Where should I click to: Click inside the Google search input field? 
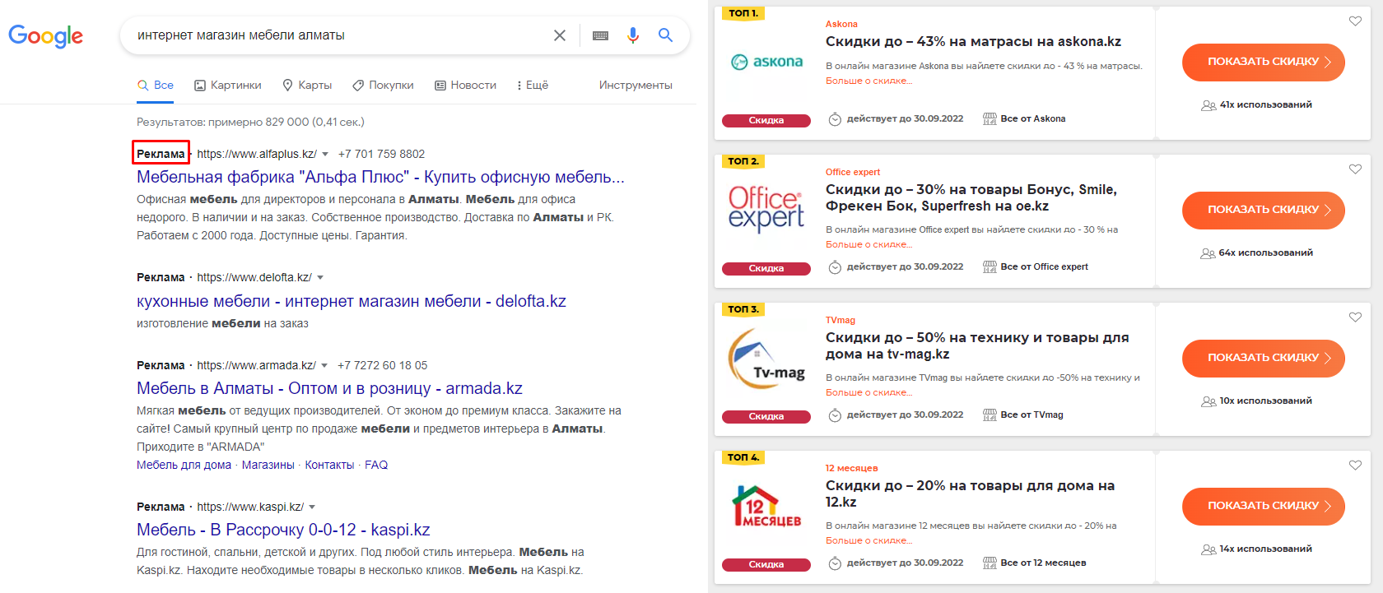point(338,35)
